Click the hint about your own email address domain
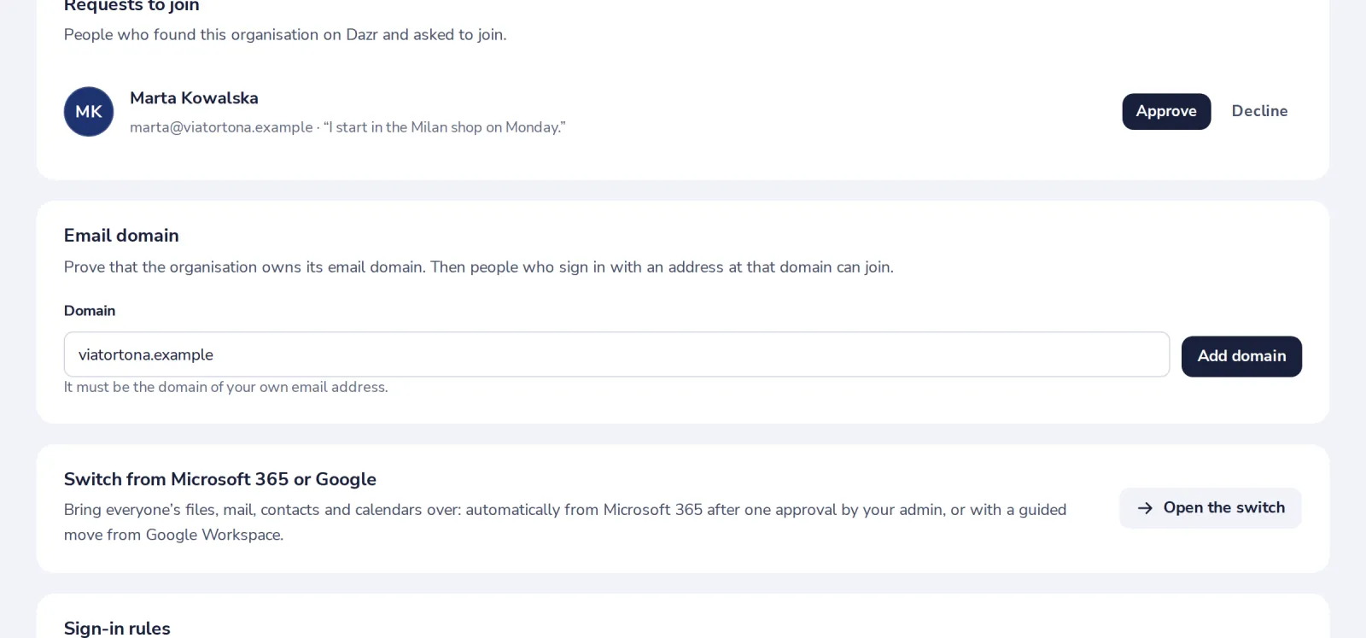The width and height of the screenshot is (1366, 638). (x=226, y=387)
